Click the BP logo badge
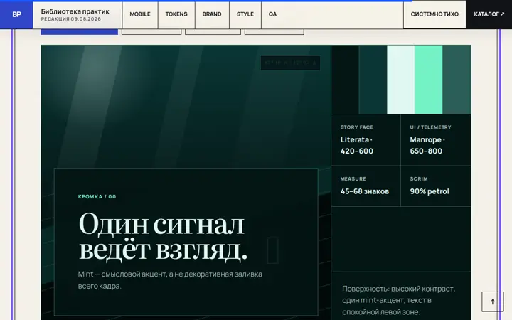Image resolution: width=512 pixels, height=320 pixels. click(x=16, y=14)
